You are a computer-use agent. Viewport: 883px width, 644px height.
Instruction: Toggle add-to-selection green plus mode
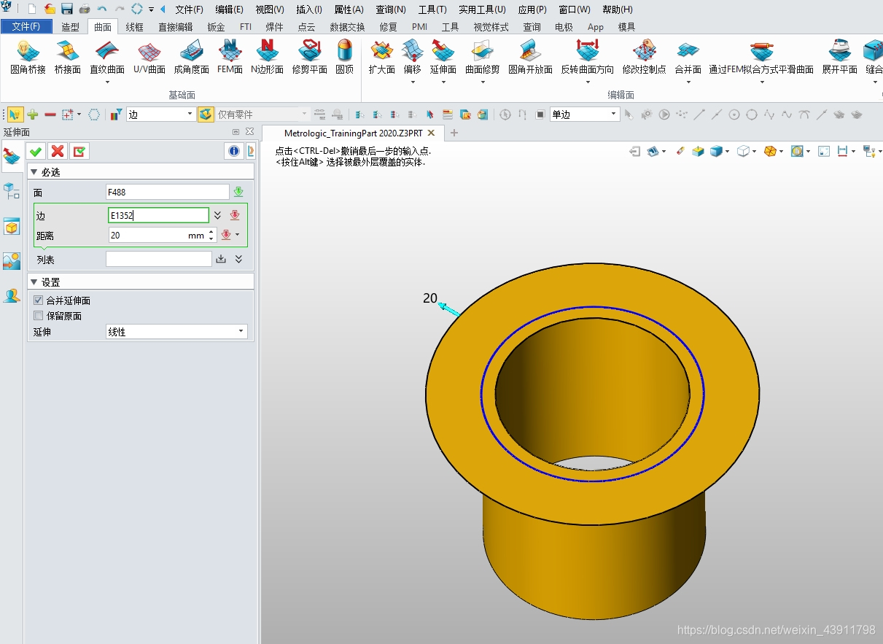click(33, 115)
